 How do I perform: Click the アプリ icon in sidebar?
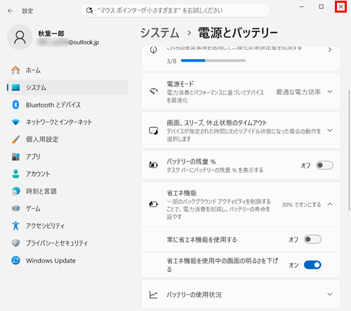point(15,157)
